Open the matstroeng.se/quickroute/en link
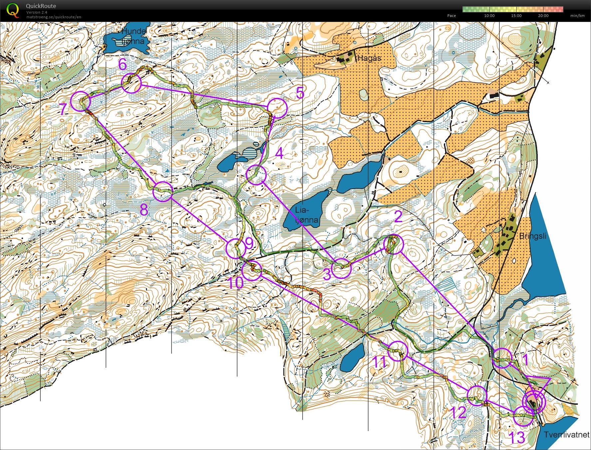Image resolution: width=591 pixels, height=450 pixels. (54, 17)
